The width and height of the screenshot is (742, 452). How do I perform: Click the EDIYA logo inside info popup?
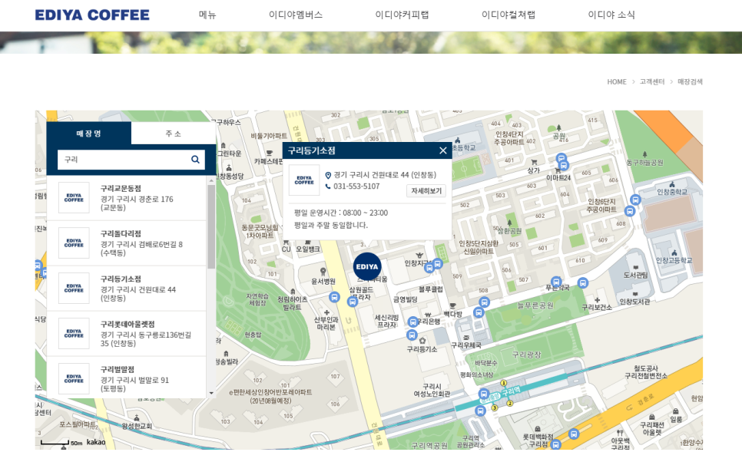click(x=304, y=180)
